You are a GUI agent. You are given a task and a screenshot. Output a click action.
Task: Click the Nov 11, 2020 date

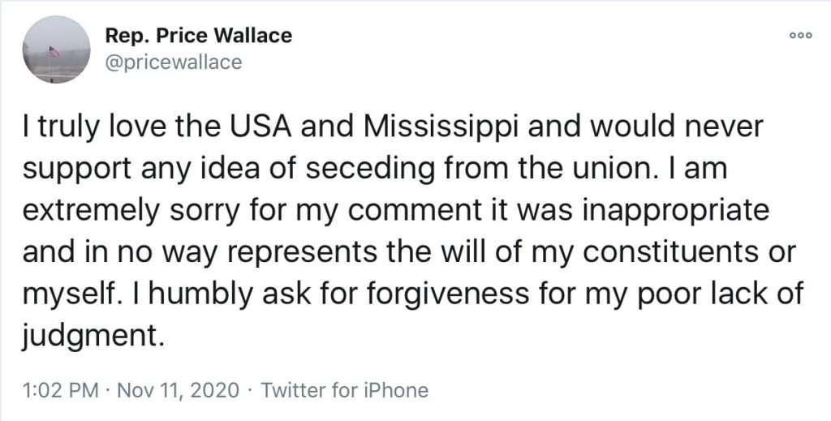178,390
